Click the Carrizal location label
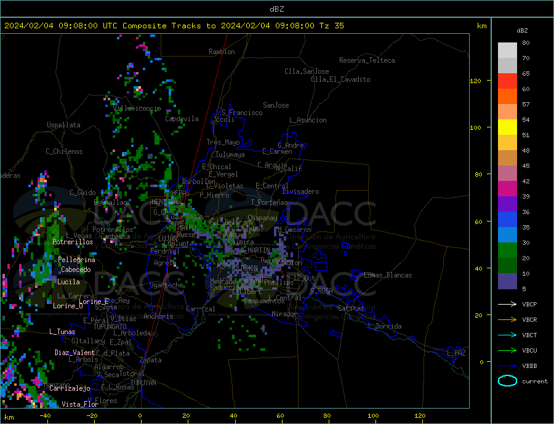Viewport: 554px width, 424px height. (x=201, y=309)
